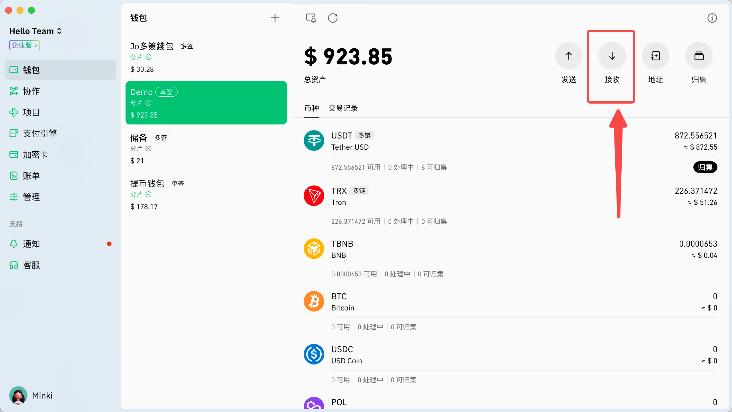Open 支付引擎 in the sidebar

[40, 133]
